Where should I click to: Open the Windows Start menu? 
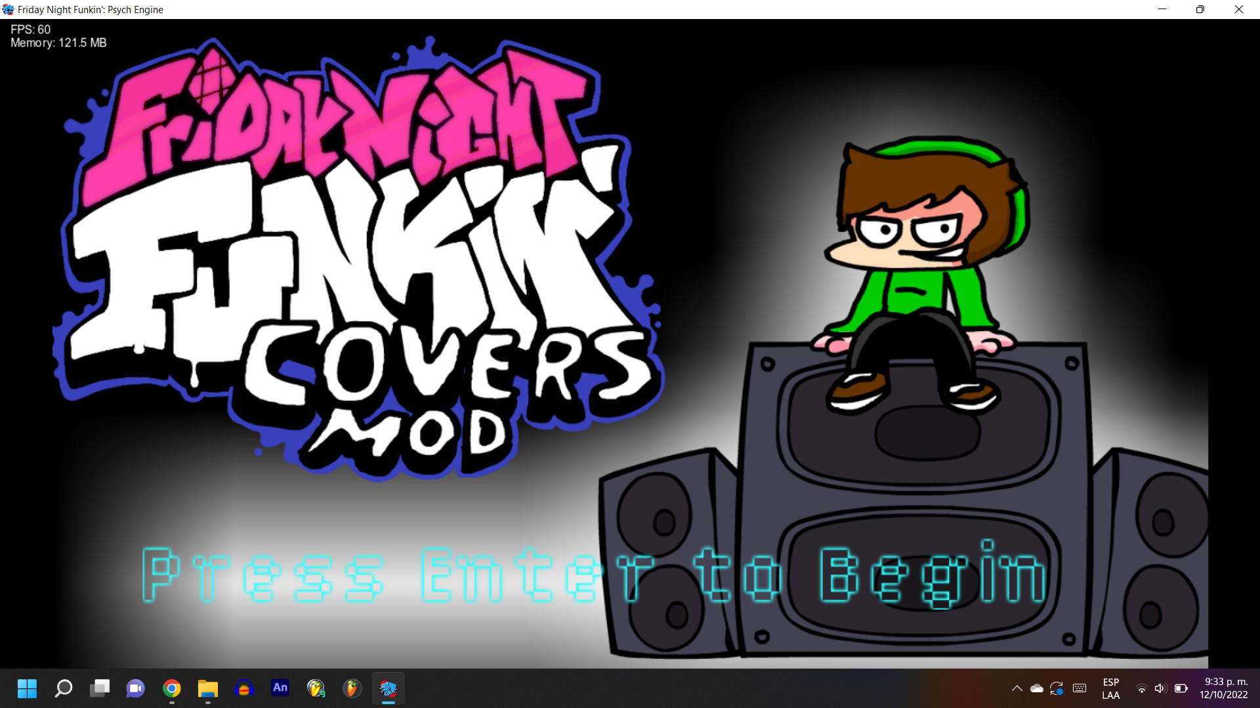point(27,688)
